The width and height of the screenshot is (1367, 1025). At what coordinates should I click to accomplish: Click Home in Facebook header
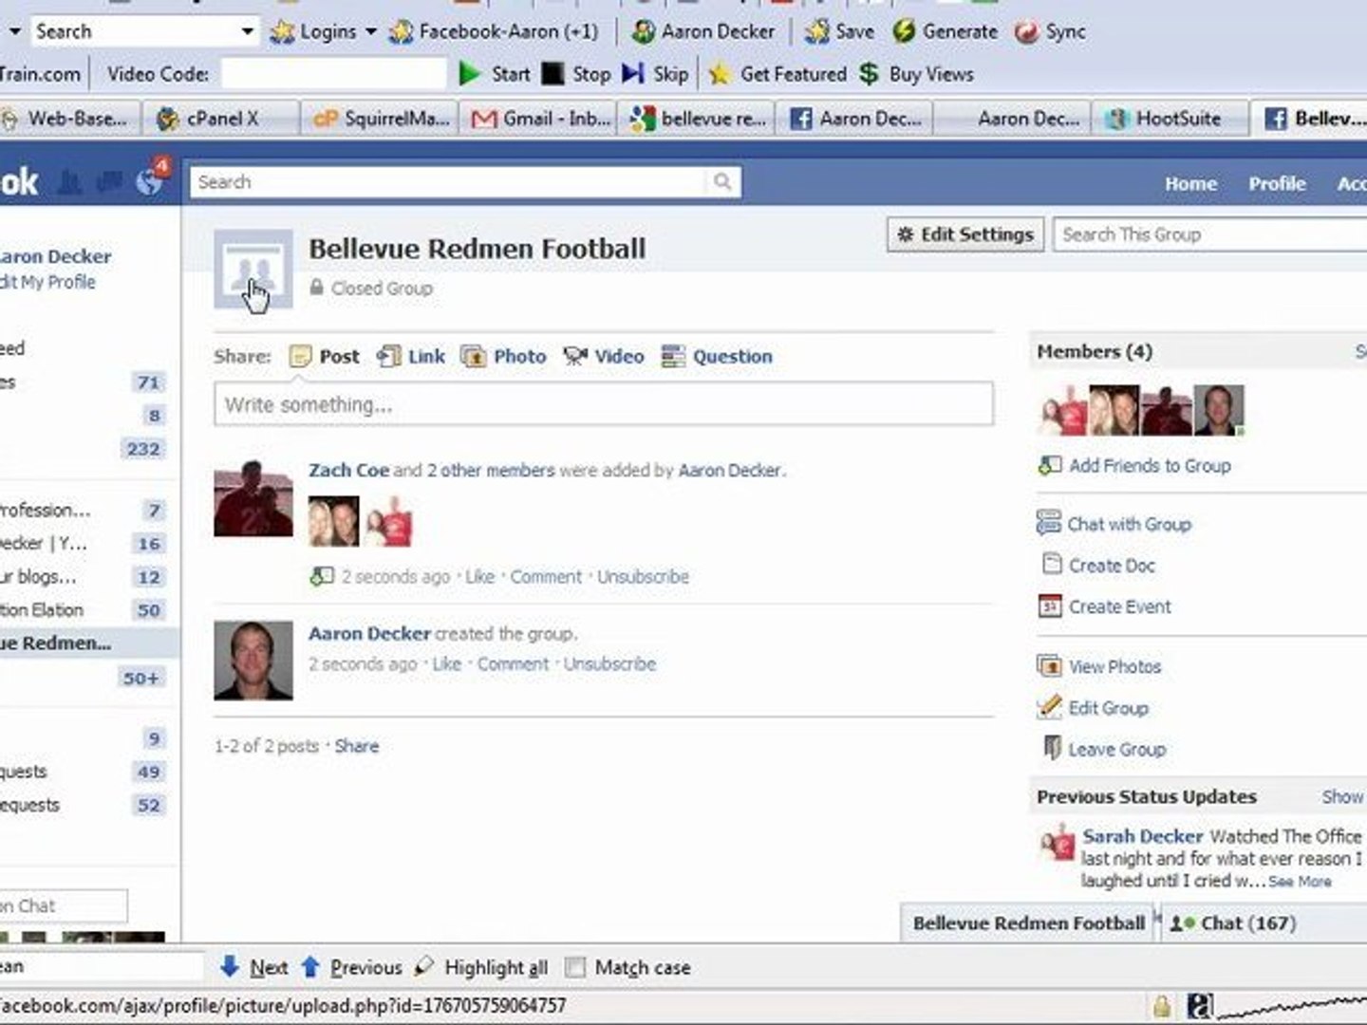pyautogui.click(x=1190, y=183)
